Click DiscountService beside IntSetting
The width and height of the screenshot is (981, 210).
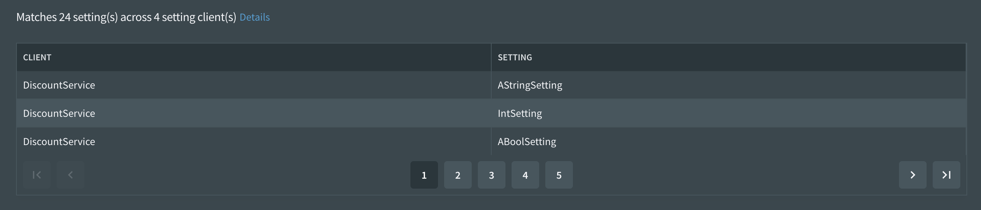point(59,113)
